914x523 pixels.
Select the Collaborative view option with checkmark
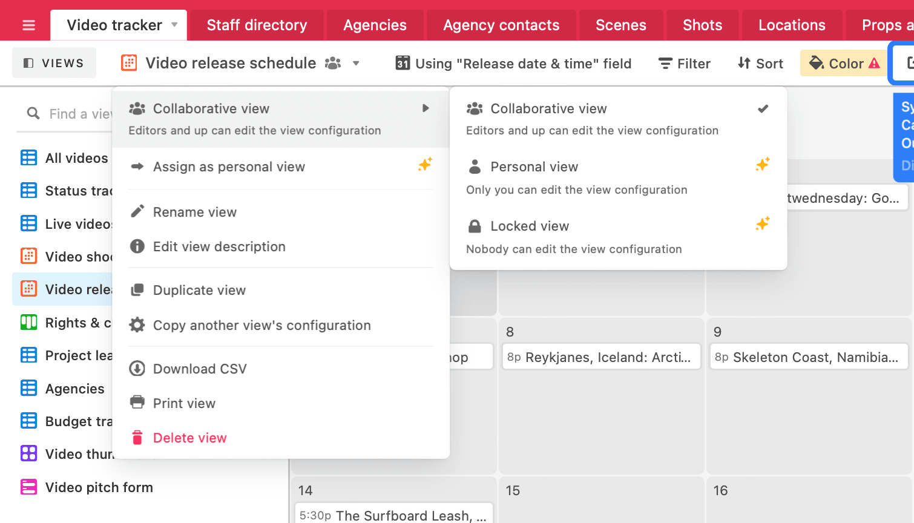tap(617, 119)
